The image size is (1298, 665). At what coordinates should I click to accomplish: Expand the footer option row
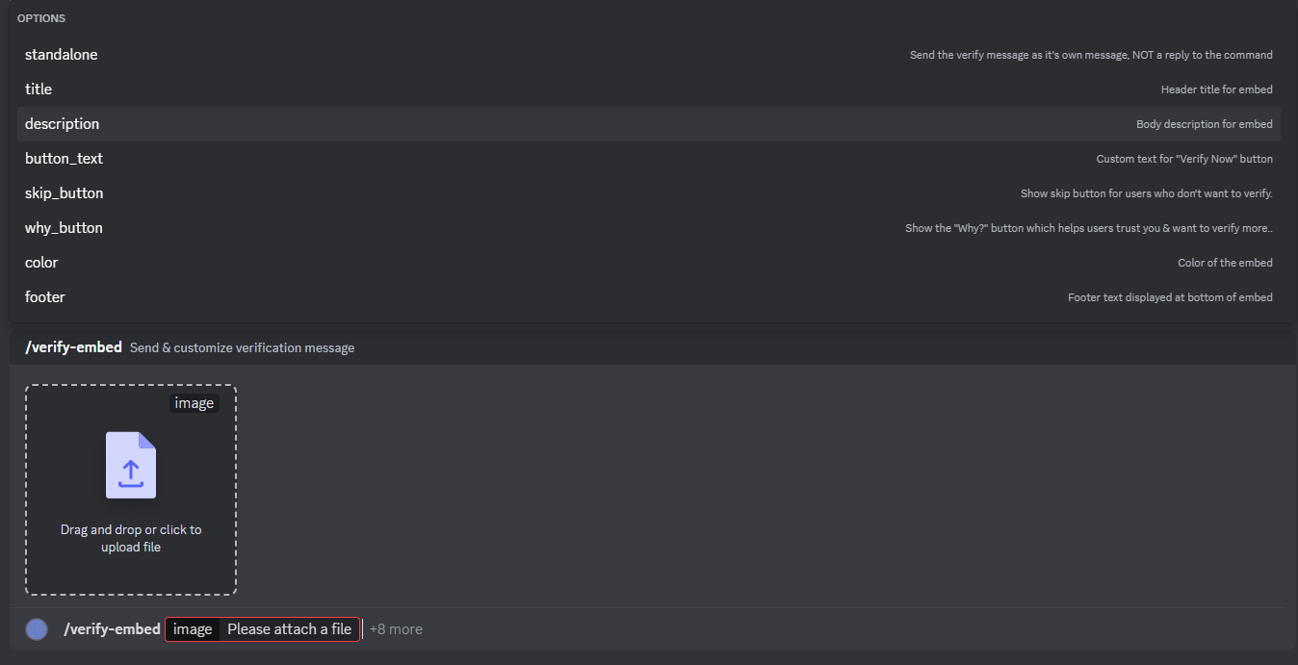coord(44,296)
